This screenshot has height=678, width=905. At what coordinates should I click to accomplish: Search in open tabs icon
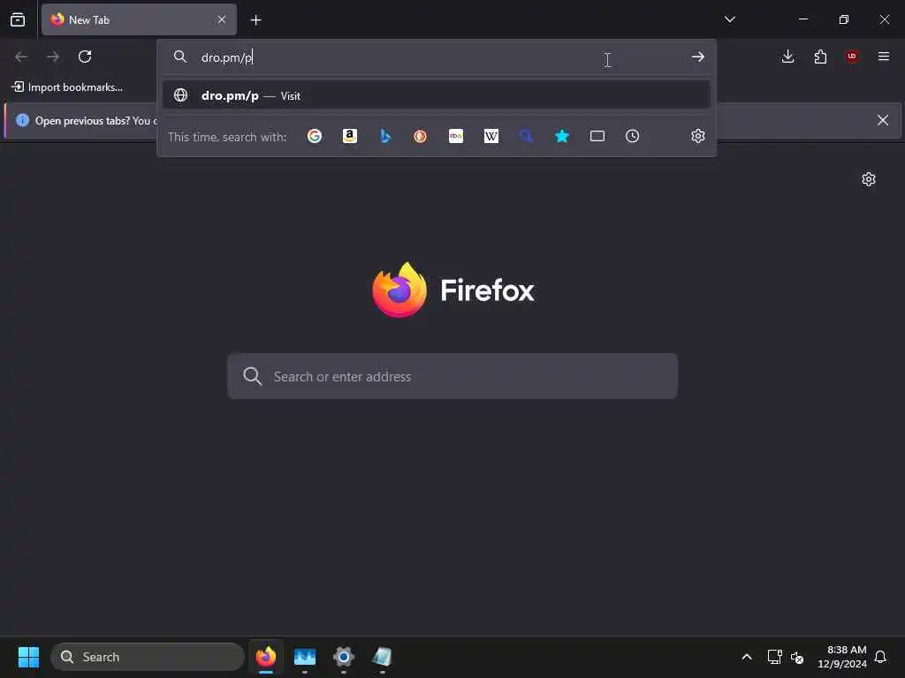pyautogui.click(x=597, y=136)
